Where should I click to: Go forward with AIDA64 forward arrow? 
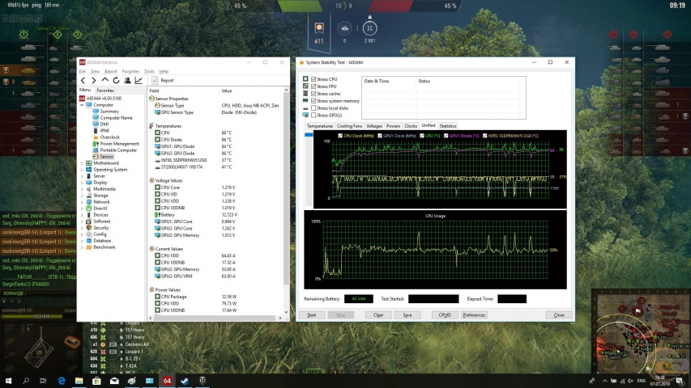pos(93,81)
